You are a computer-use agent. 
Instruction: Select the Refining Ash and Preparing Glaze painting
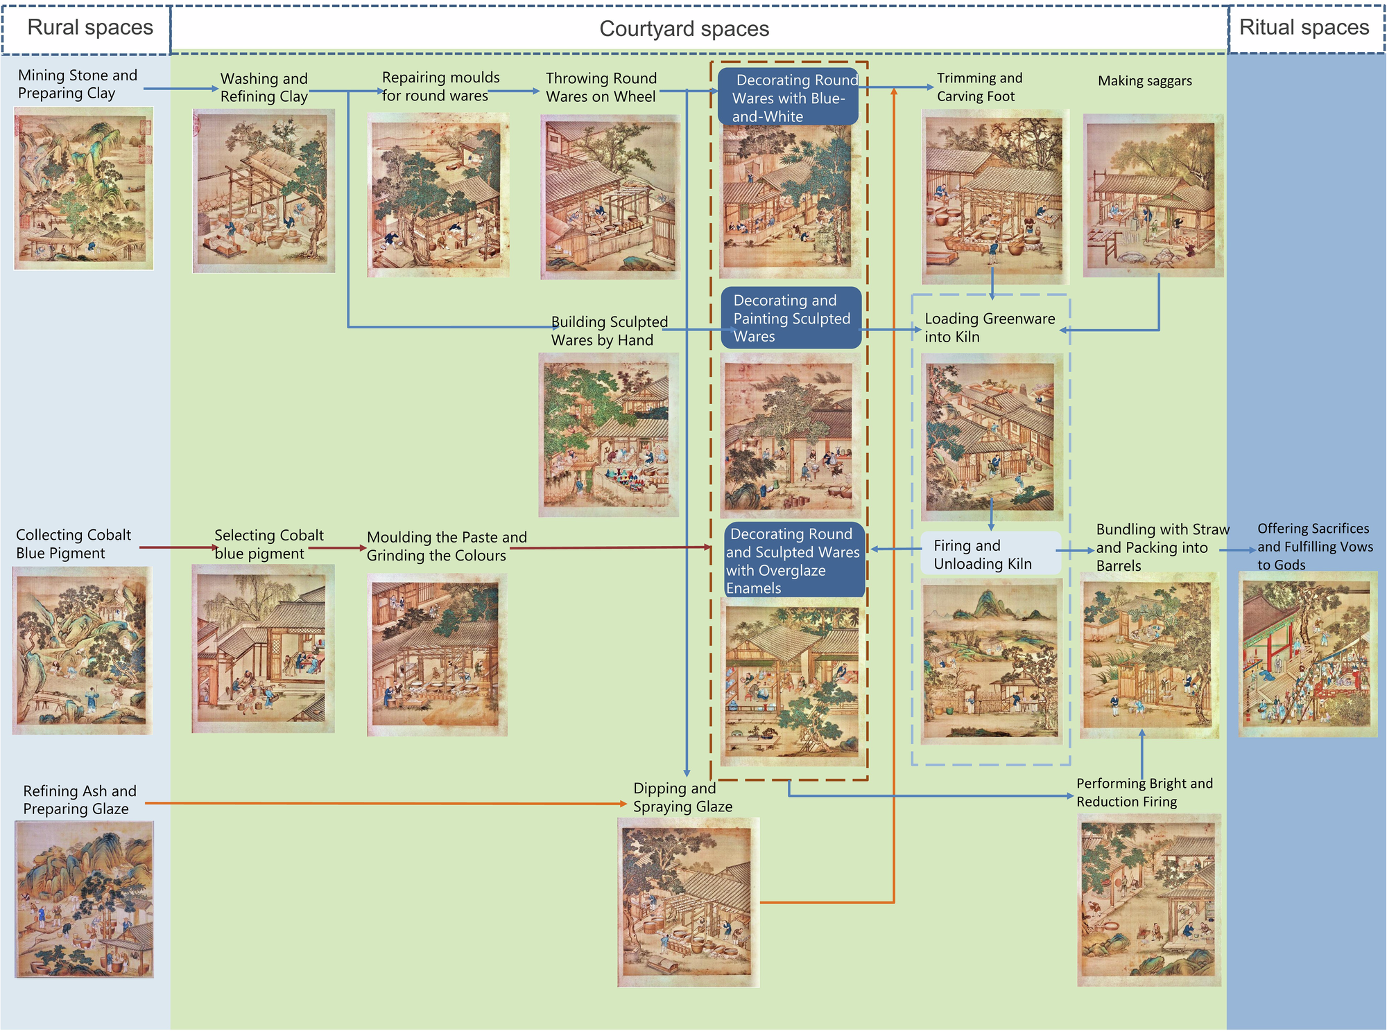(x=84, y=899)
